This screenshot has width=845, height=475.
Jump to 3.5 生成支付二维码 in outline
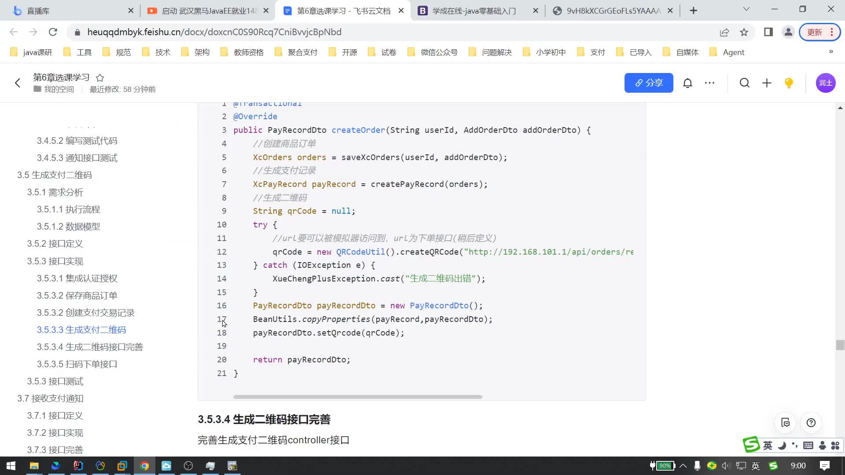pyautogui.click(x=55, y=175)
